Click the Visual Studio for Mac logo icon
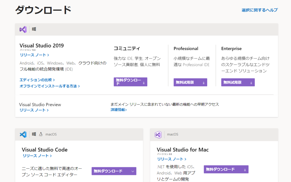This screenshot has width=291, height=182. click(x=158, y=134)
